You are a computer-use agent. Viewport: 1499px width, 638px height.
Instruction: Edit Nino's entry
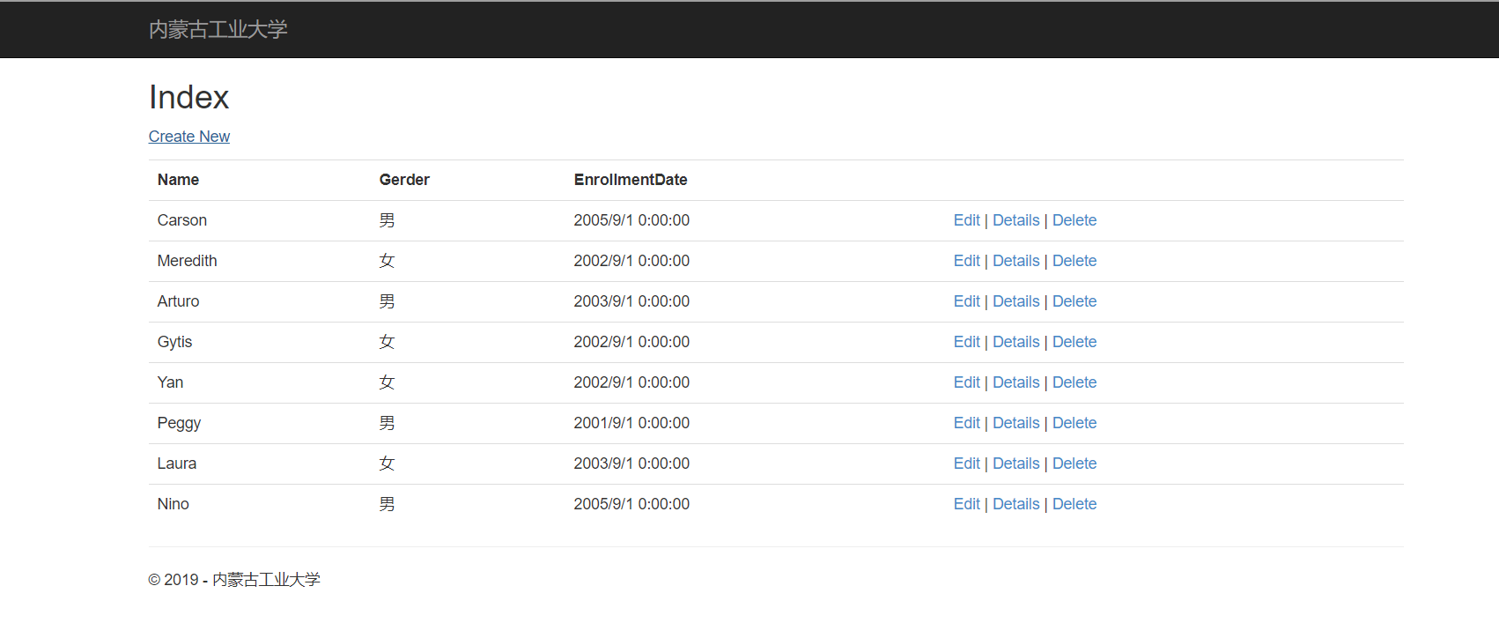[x=966, y=504]
